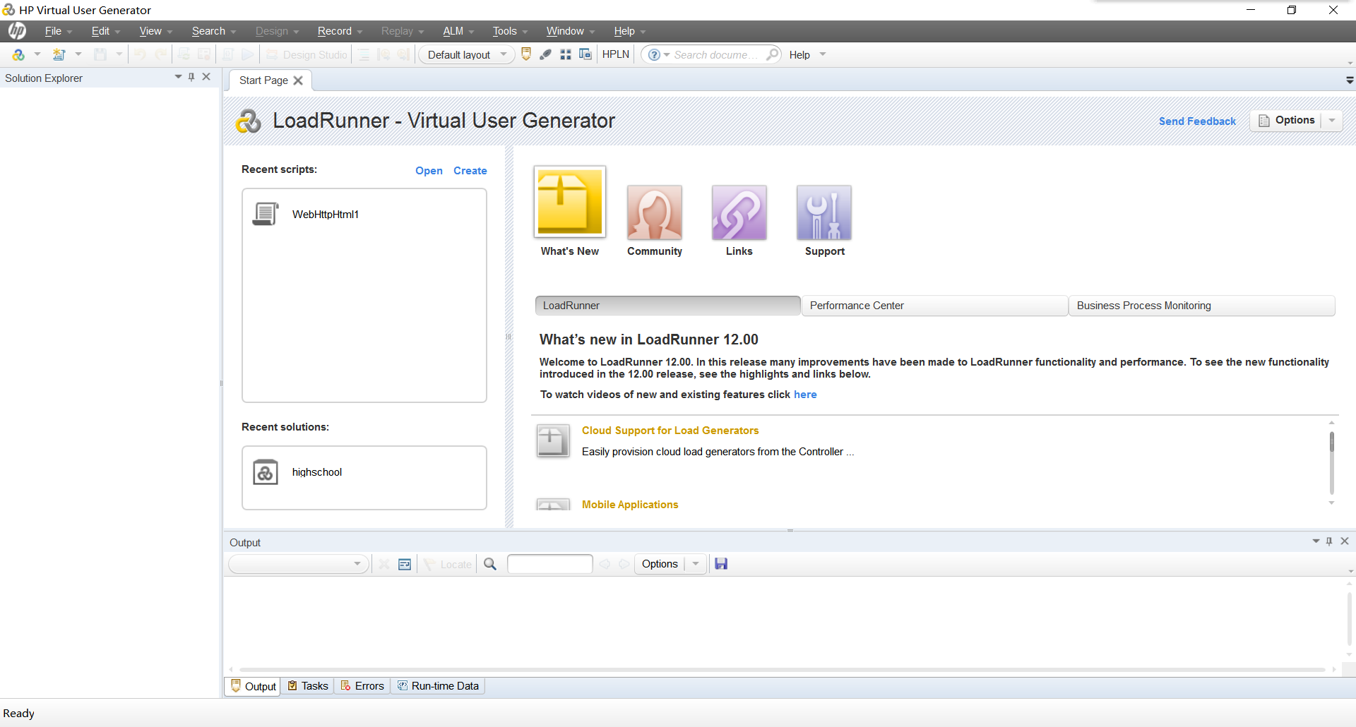The height and width of the screenshot is (727, 1356).
Task: Toggle auto-hide on the Solution Explorer pin
Action: (191, 78)
